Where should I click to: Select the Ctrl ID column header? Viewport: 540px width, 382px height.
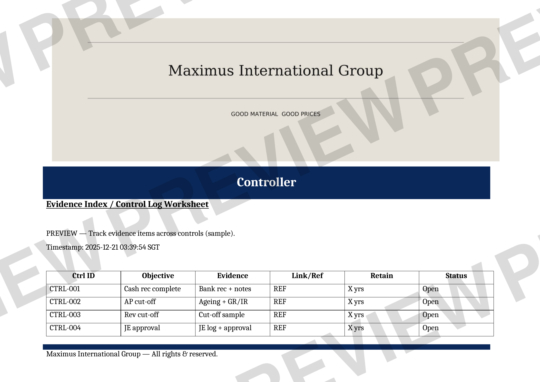pyautogui.click(x=83, y=276)
